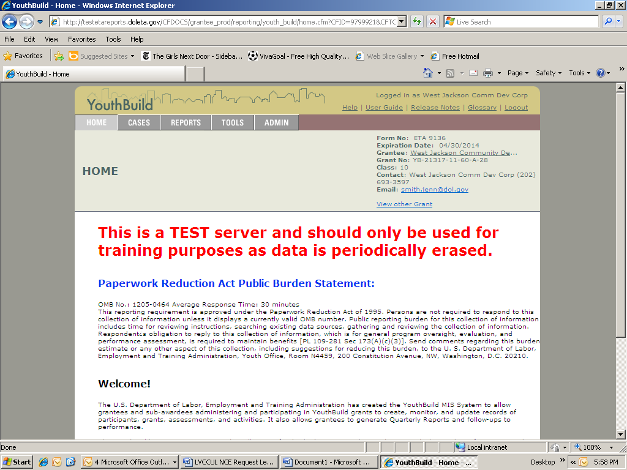Click the Desktop toolbar label in taskbar
627x470 pixels.
[x=543, y=462]
